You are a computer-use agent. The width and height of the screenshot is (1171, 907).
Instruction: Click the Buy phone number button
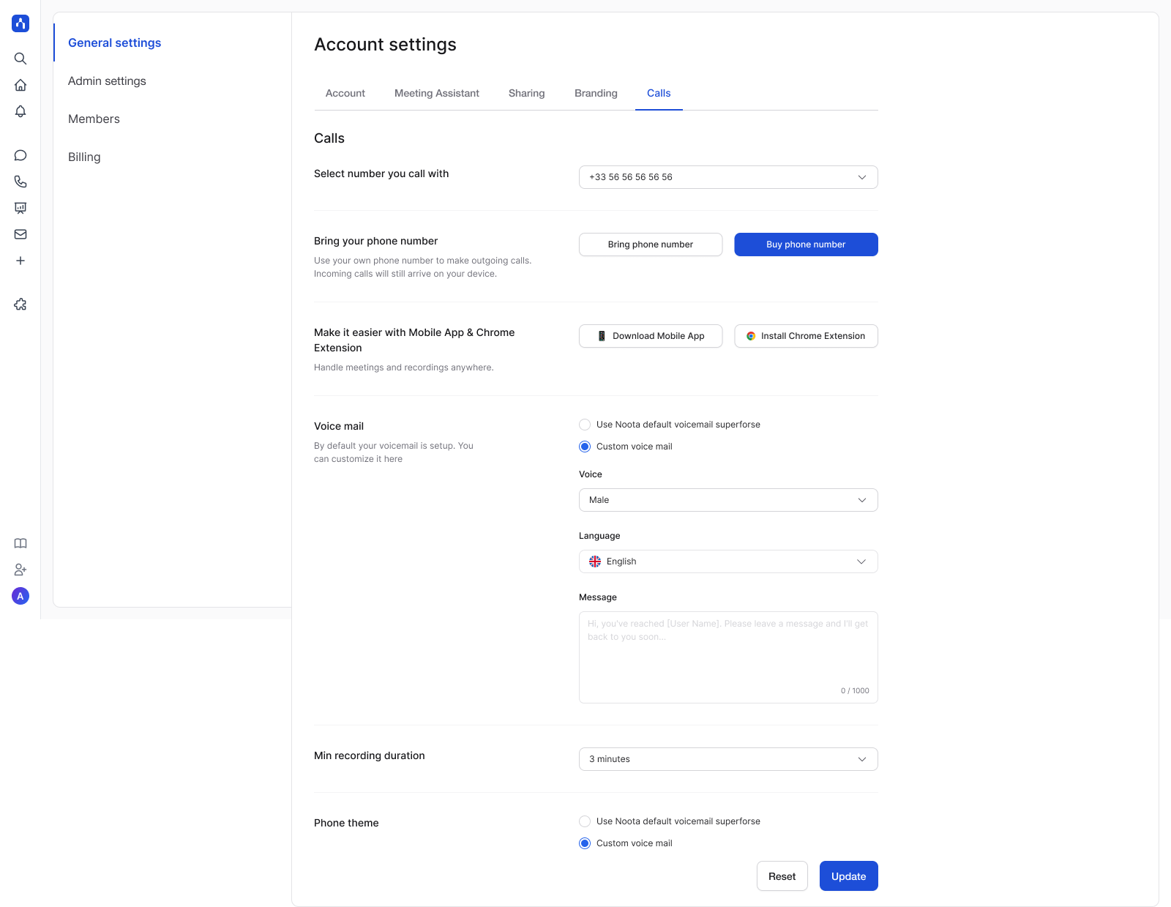point(805,245)
